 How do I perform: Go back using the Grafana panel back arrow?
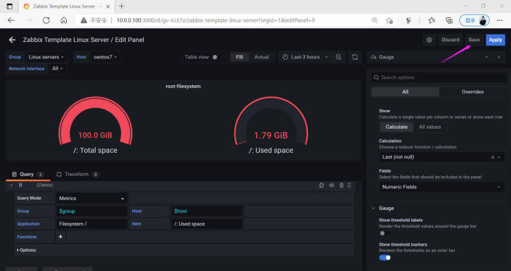[x=12, y=40]
